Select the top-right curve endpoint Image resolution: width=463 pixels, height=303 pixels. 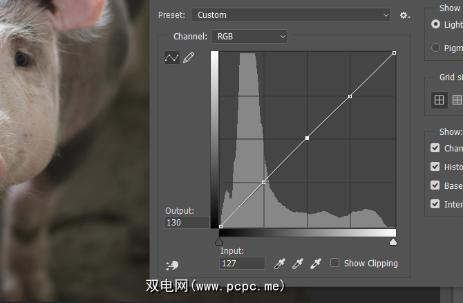[394, 53]
